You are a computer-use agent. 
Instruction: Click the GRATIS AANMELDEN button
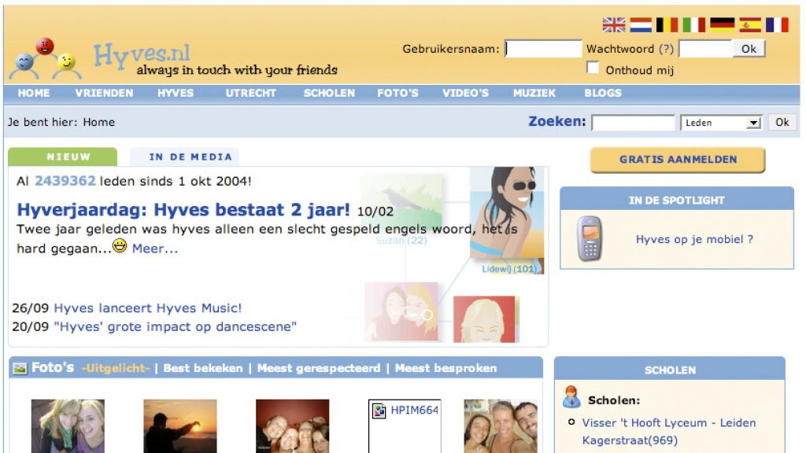(678, 160)
